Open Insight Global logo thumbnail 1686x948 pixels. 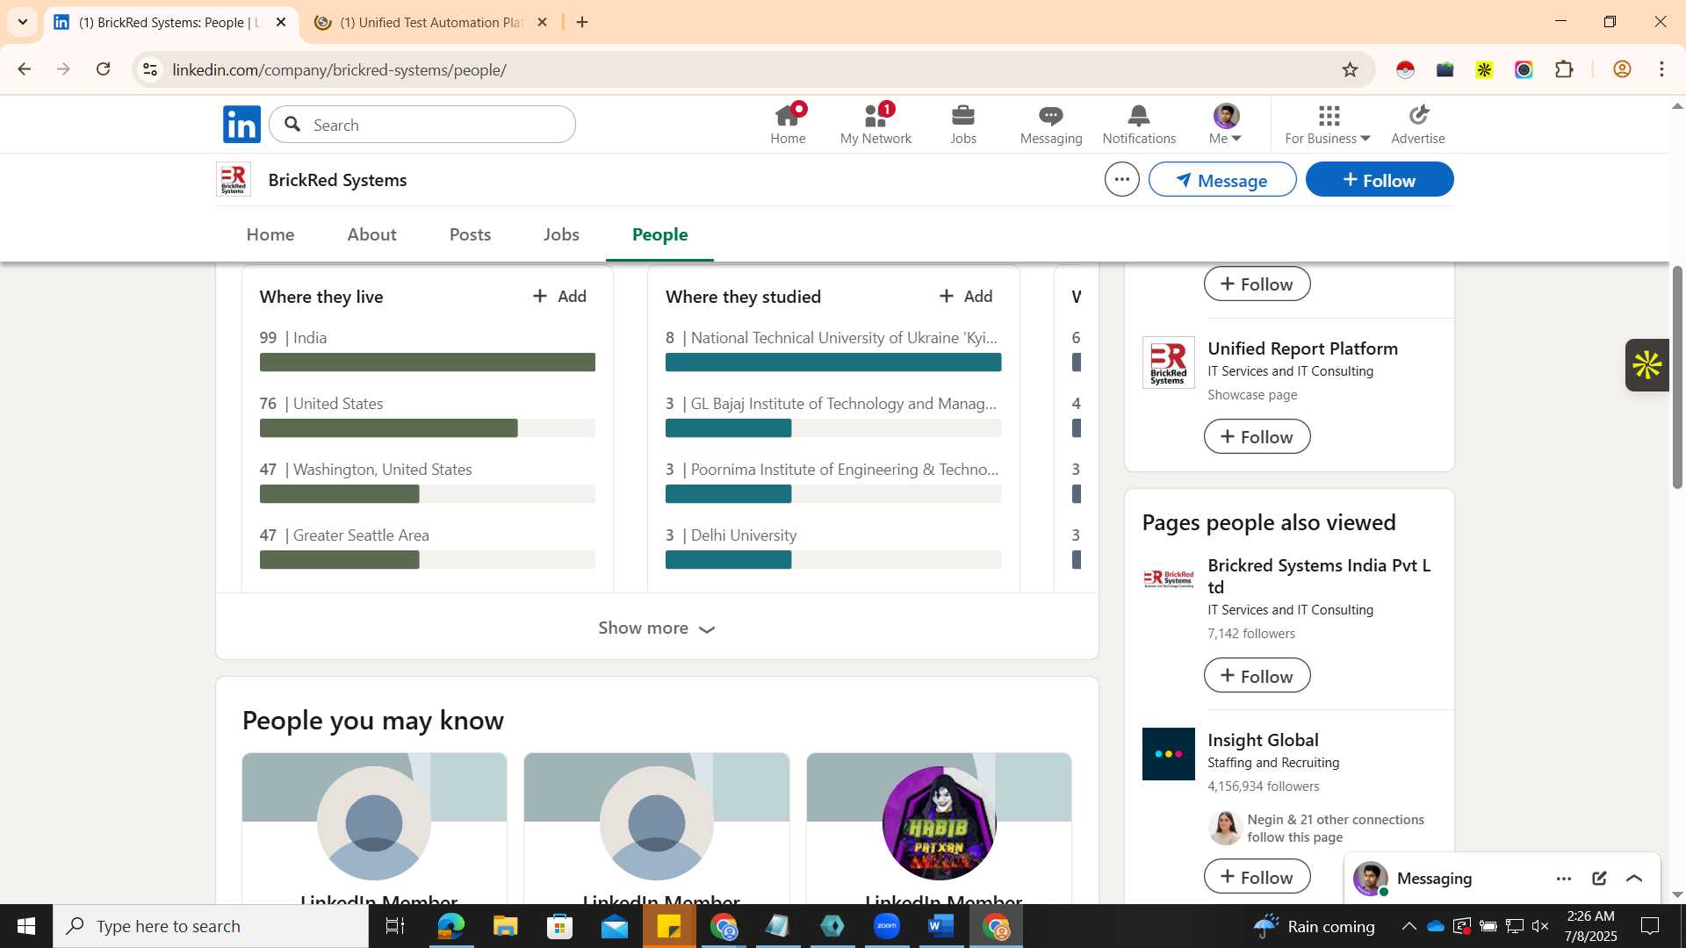[1168, 754]
